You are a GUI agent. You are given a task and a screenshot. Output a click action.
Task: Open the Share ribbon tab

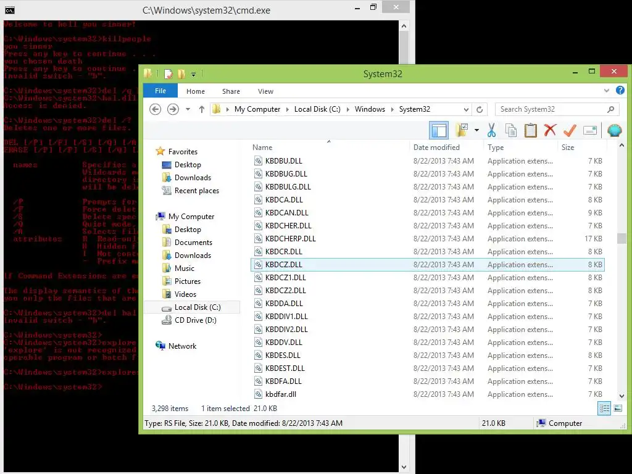[231, 91]
